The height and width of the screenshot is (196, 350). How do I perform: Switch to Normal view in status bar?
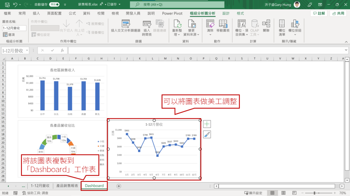tap(272, 193)
